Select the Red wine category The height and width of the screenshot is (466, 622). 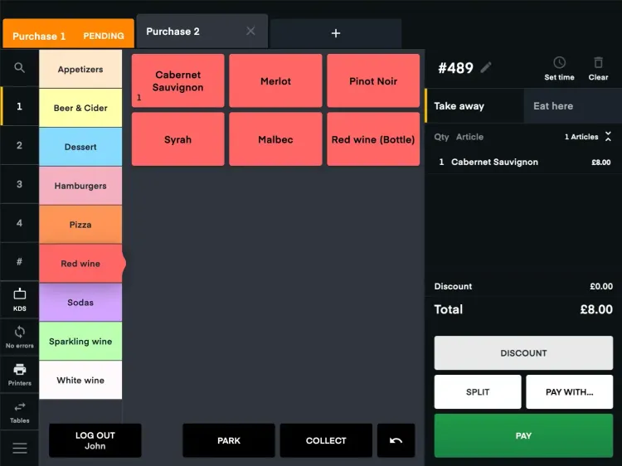[x=80, y=264]
